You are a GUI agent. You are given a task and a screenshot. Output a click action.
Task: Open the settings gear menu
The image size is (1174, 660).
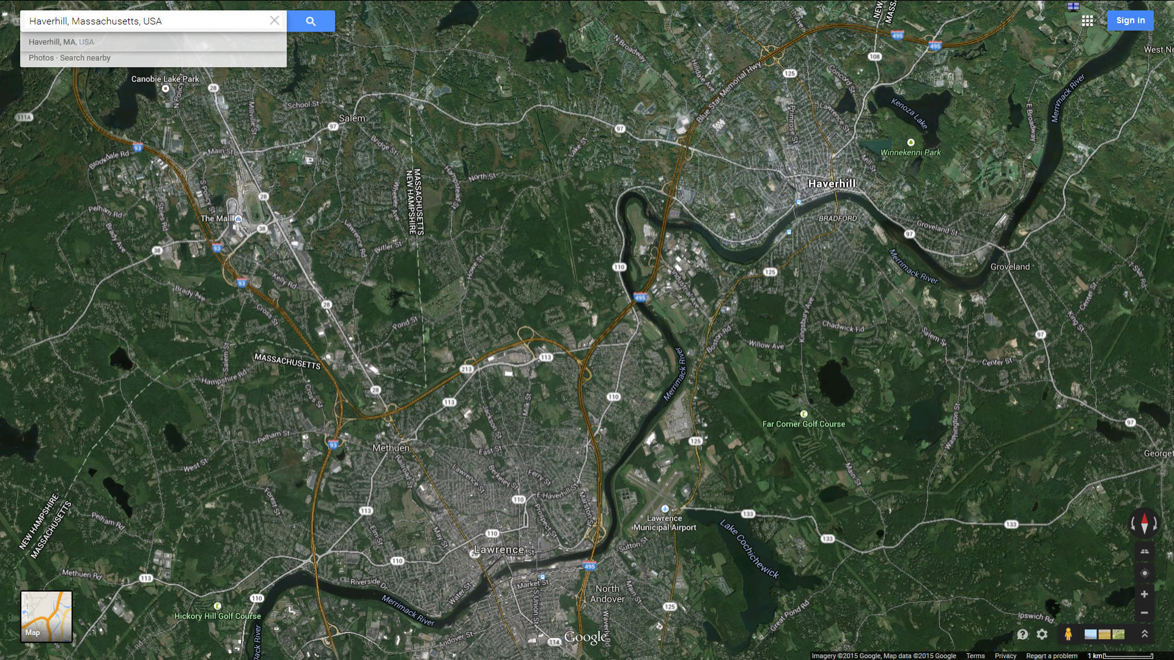click(x=1042, y=634)
